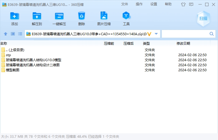Click into the search input field
This screenshot has width=218, height=140.
[x=186, y=34]
